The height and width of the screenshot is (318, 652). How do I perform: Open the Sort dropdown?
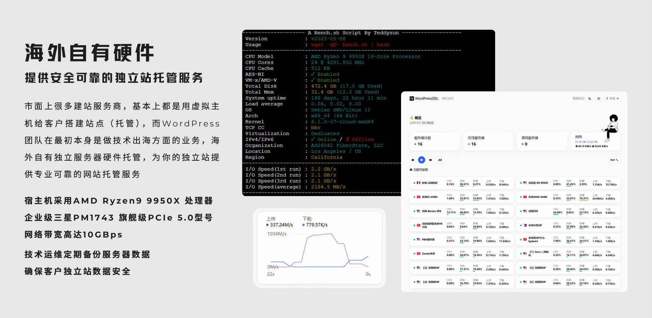(x=614, y=160)
